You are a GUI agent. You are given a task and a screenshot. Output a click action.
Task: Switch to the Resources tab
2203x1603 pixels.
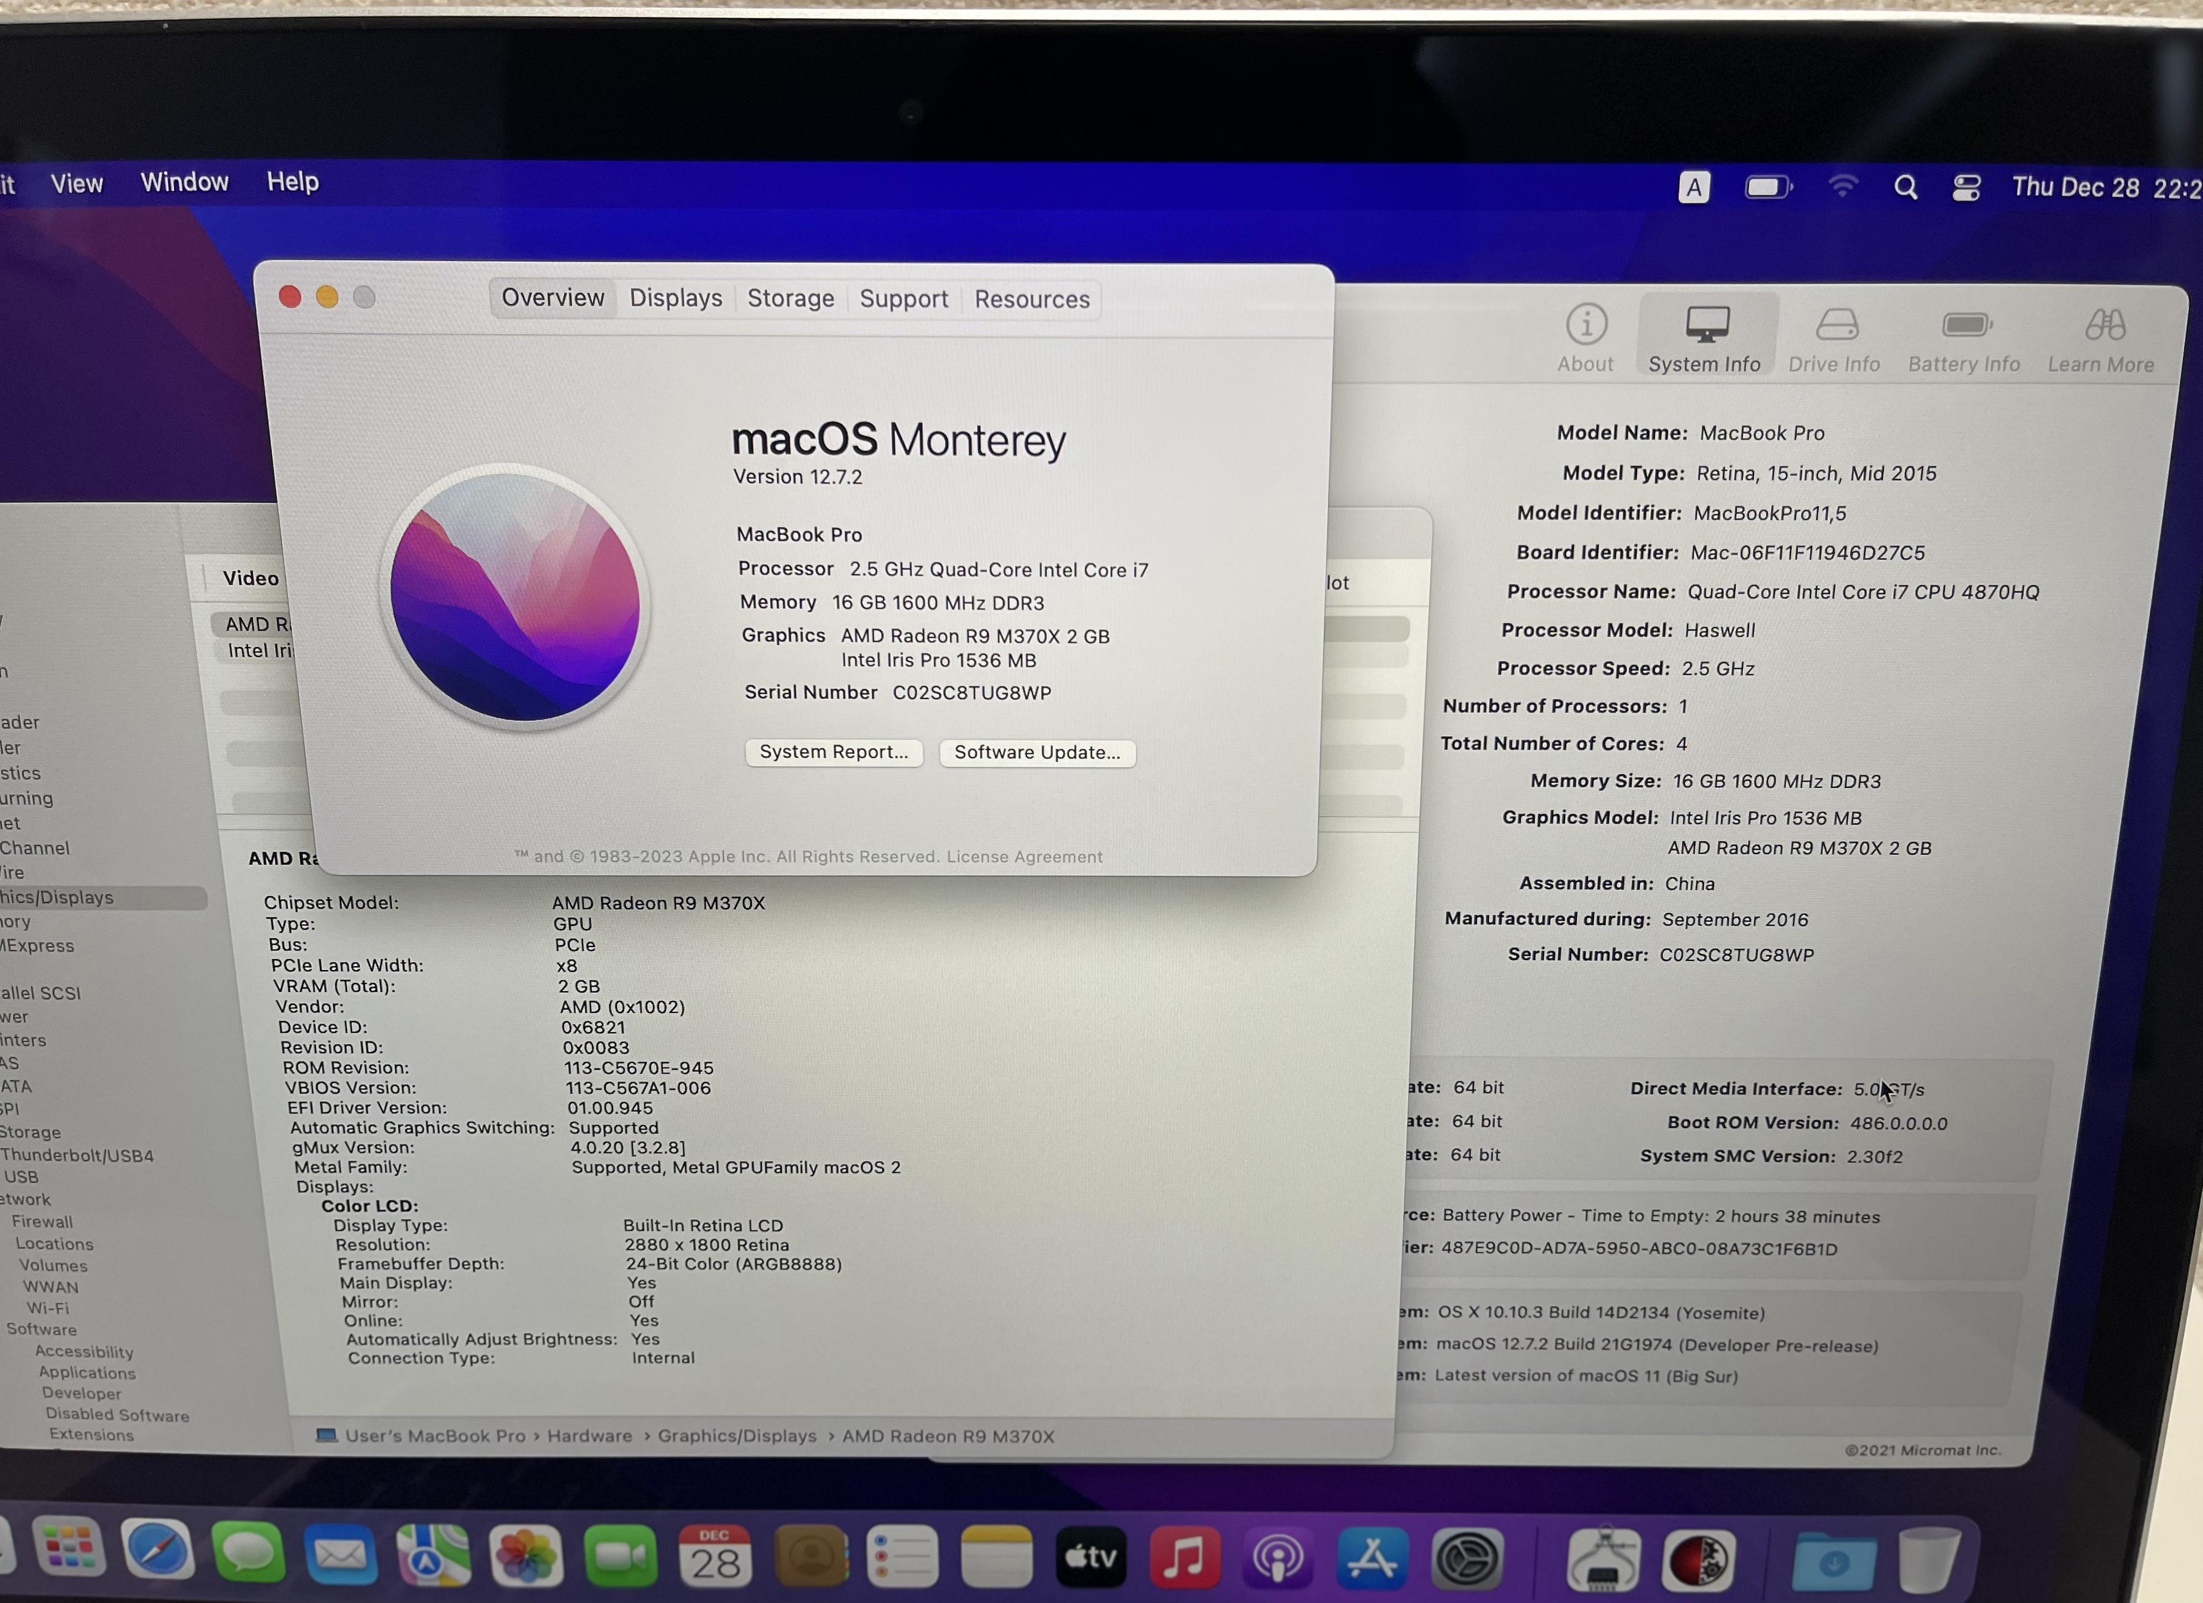(x=1032, y=299)
